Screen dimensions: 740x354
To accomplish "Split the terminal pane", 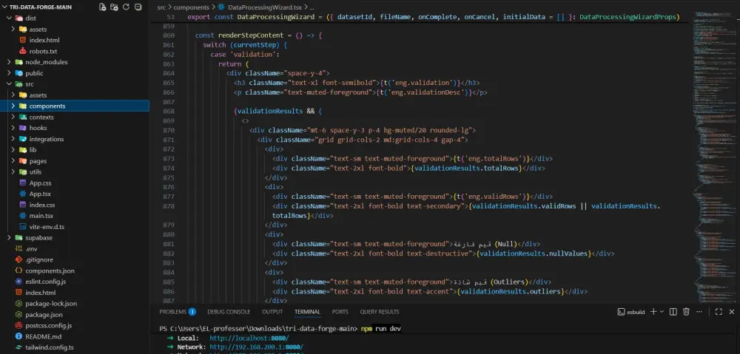I will pos(673,312).
